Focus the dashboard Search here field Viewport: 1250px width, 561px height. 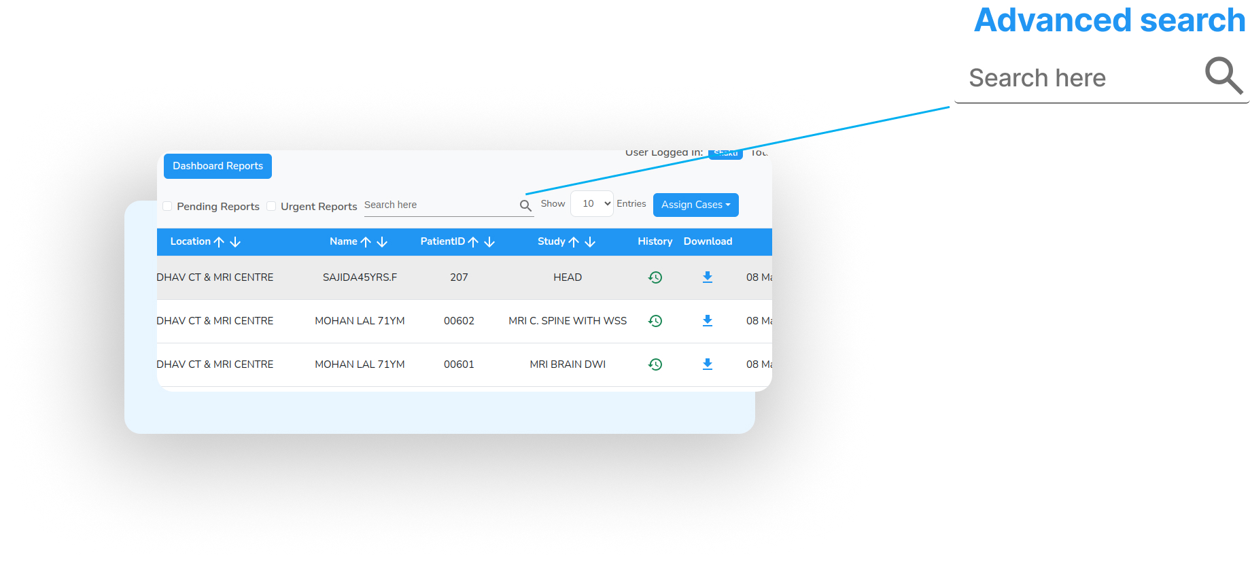tap(438, 205)
